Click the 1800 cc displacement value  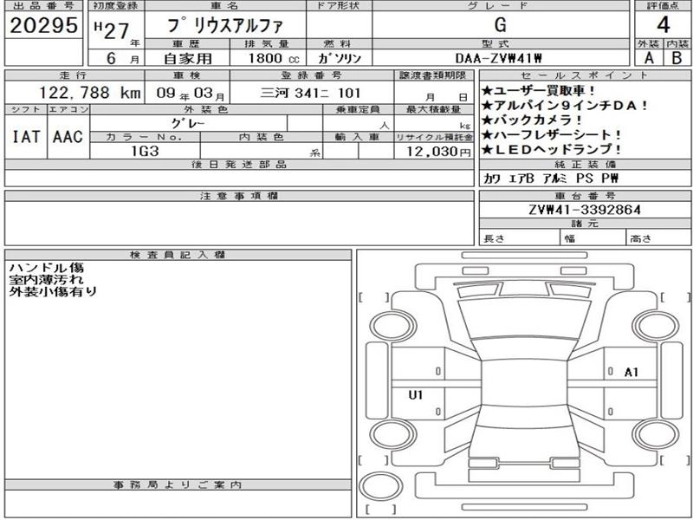coord(273,58)
